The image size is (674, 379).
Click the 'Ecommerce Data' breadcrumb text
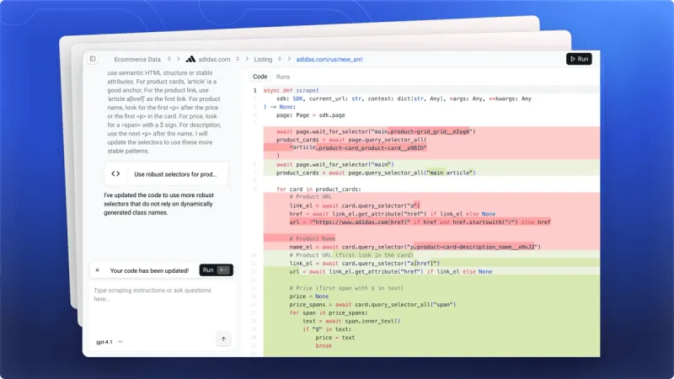(137, 59)
